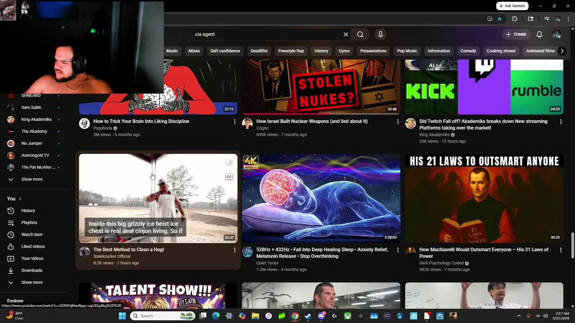The width and height of the screenshot is (575, 323).
Task: Open the Stolen Nukes thumbnail
Action: click(321, 87)
